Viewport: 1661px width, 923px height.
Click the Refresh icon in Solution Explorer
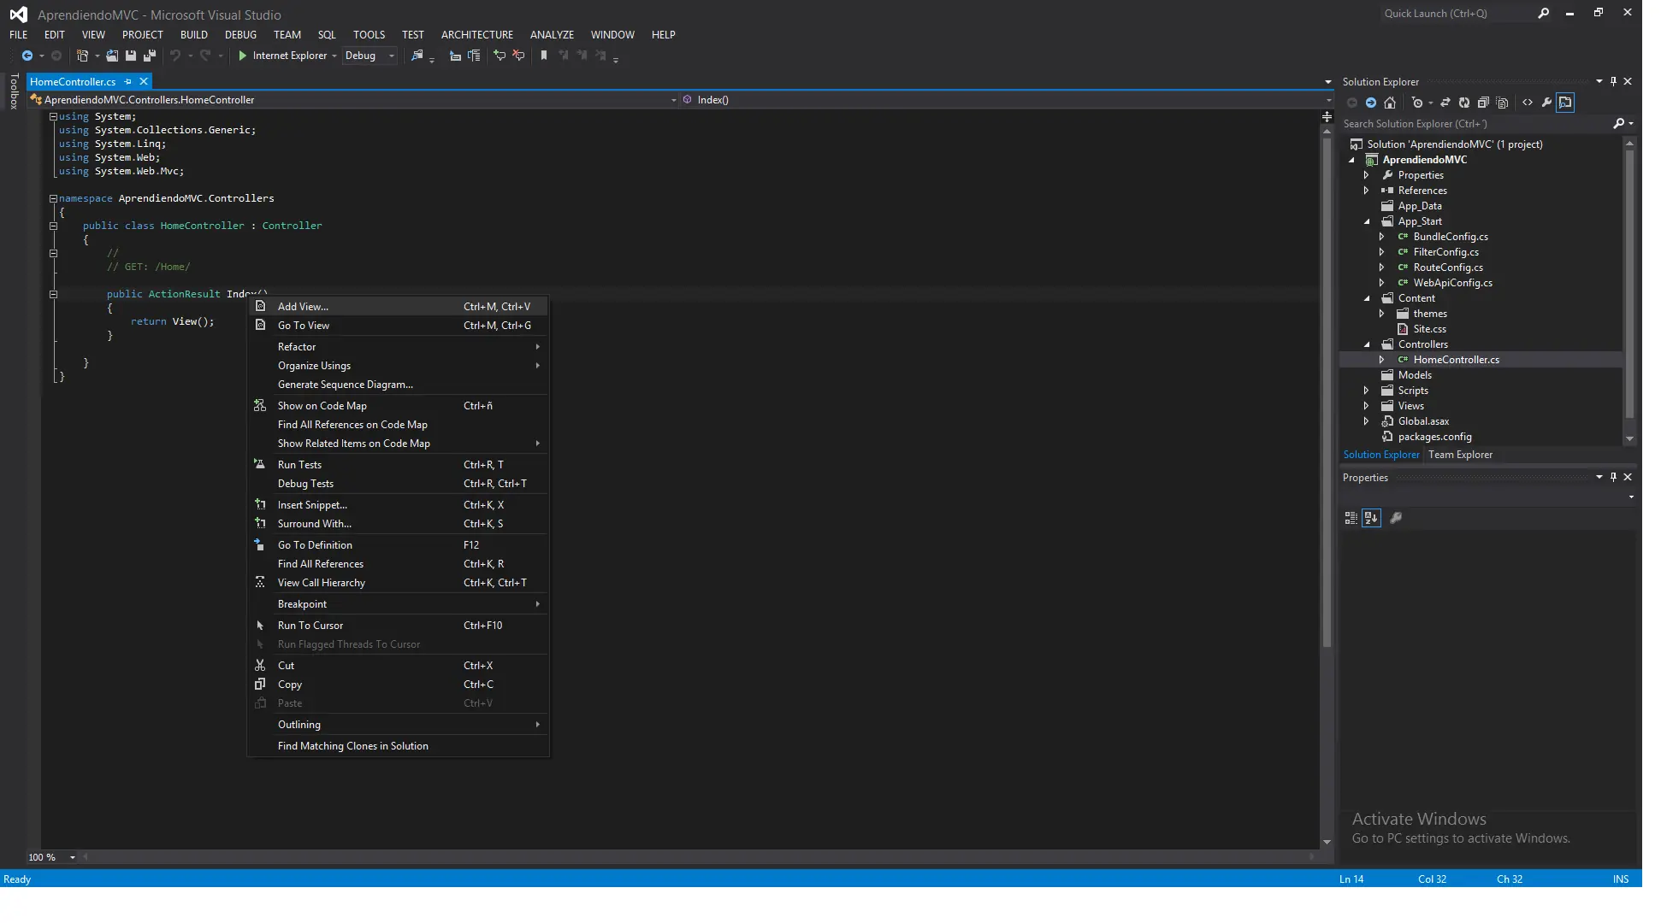[x=1464, y=103]
